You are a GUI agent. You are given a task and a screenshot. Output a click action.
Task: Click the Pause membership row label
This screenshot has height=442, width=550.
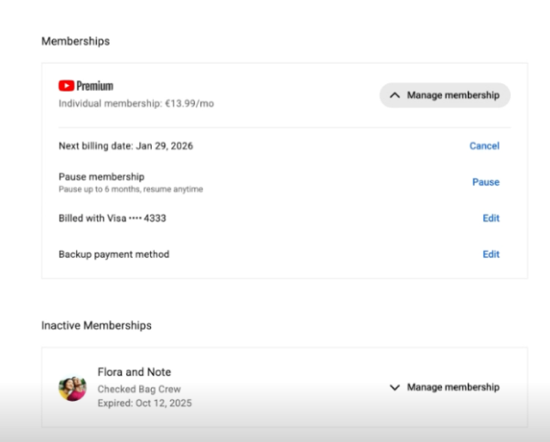101,177
